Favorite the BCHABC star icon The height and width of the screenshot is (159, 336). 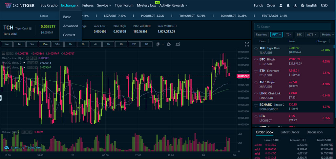tap(256, 105)
